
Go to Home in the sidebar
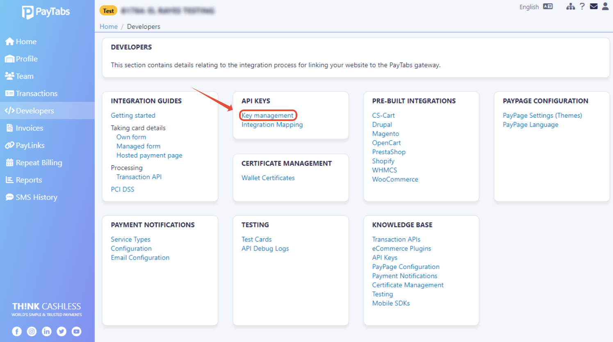(x=47, y=41)
